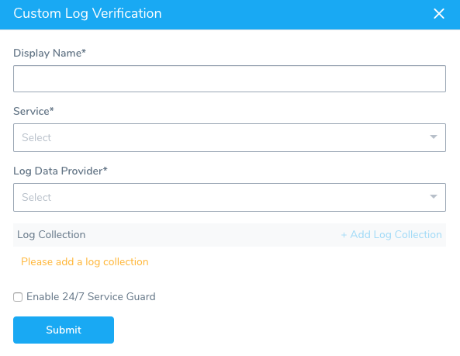The image size is (460, 356).
Task: Open the Service dropdown
Action: [230, 137]
